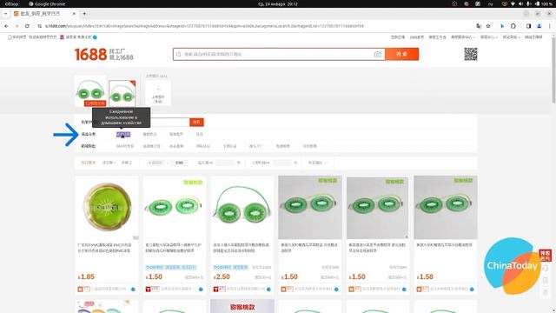Select the 1688 tab in tab strip
The height and width of the screenshot is (313, 556).
point(44,14)
